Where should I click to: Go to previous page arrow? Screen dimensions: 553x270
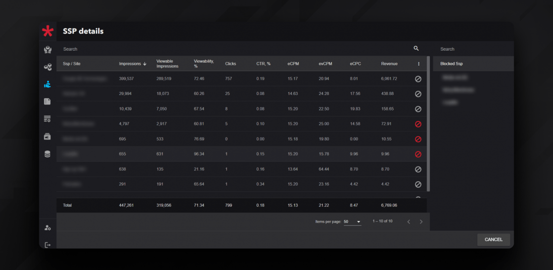[x=409, y=222]
